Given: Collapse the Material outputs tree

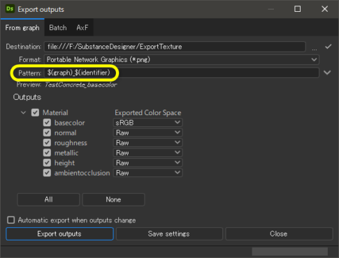Looking at the screenshot, I should 23,113.
